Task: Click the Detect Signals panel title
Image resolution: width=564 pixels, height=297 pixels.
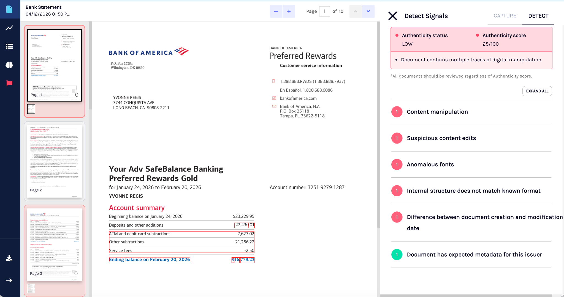Action: pos(426,16)
